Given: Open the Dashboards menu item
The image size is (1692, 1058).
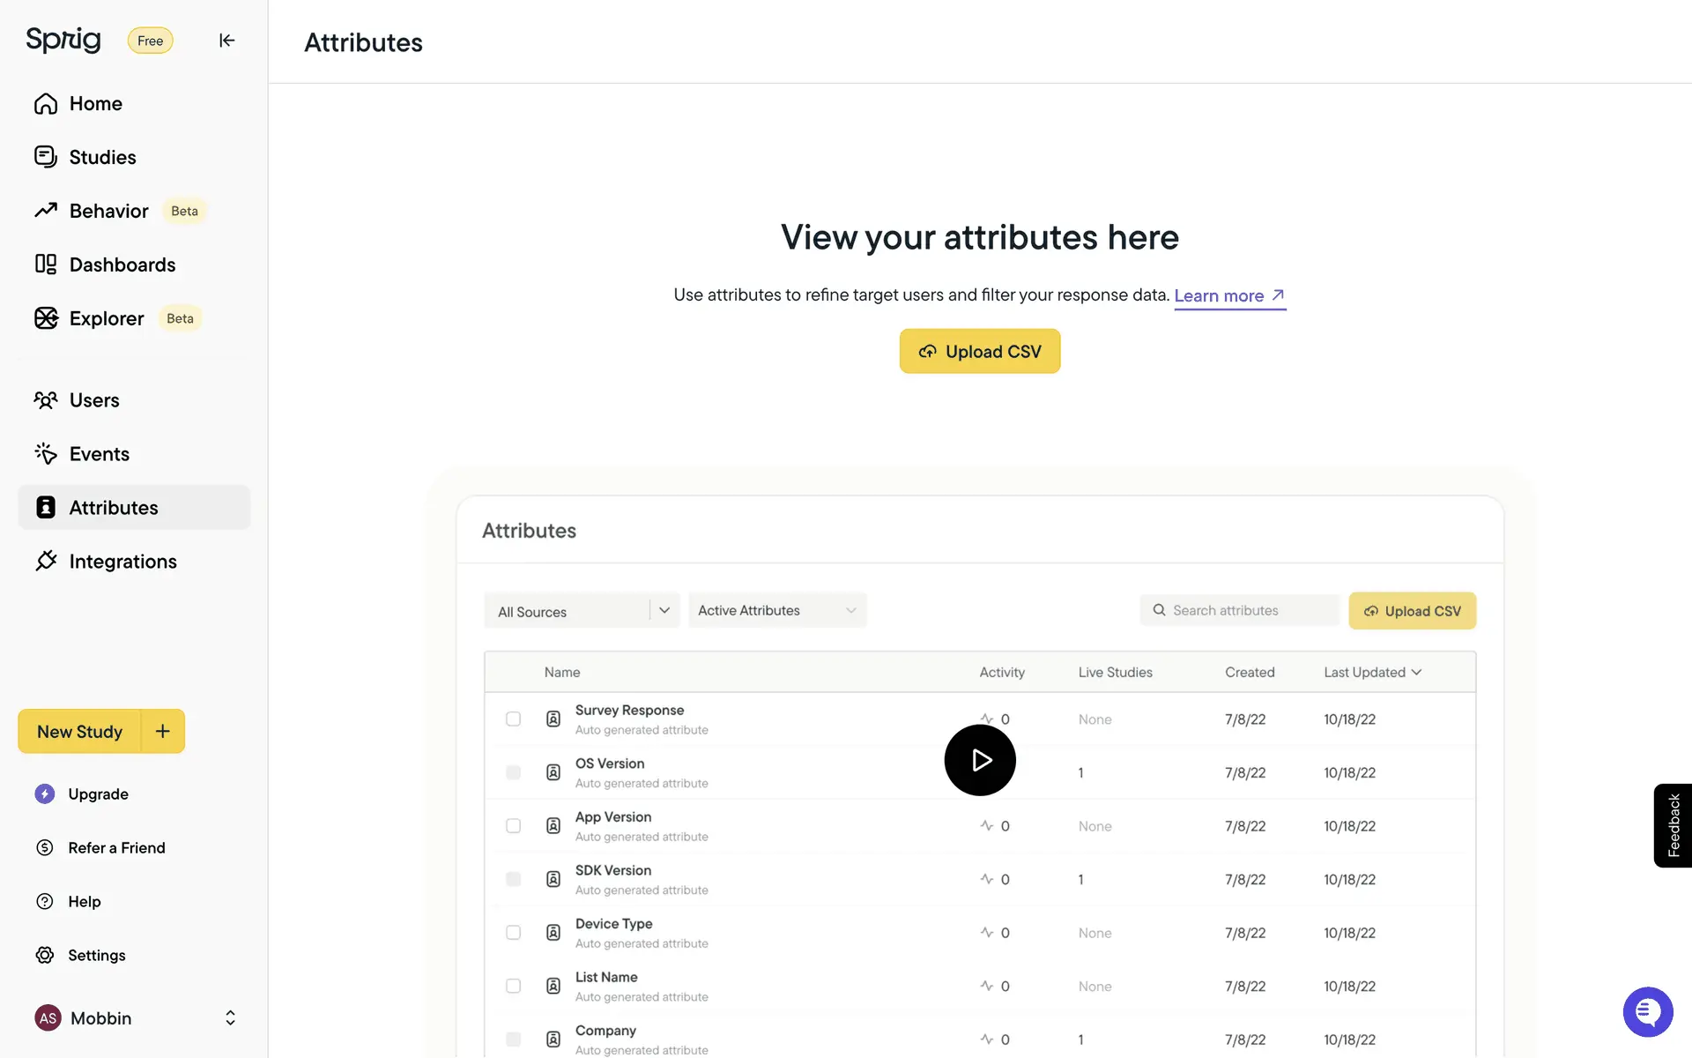Looking at the screenshot, I should 122,264.
